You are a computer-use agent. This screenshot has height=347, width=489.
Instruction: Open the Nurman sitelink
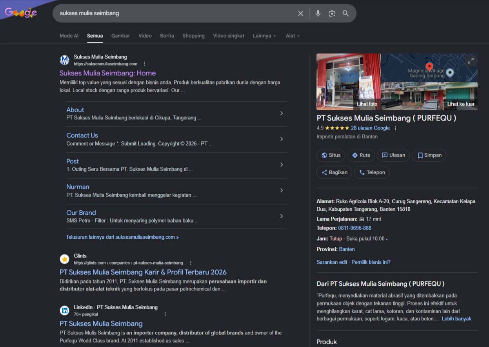78,187
